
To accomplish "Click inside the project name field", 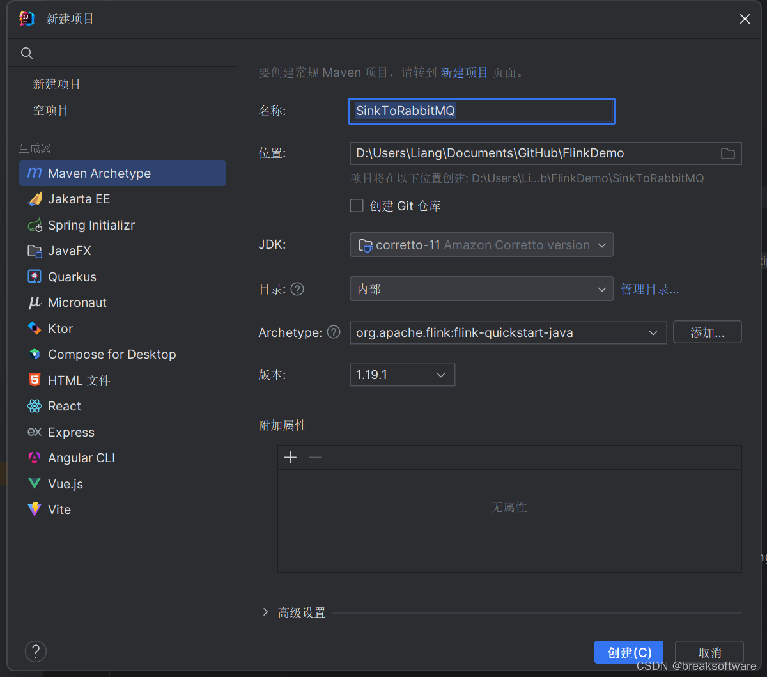I will click(x=481, y=111).
